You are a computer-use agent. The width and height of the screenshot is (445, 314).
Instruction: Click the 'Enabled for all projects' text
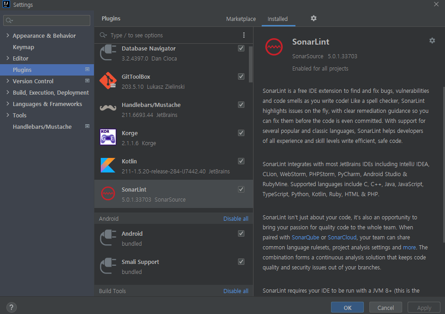320,69
